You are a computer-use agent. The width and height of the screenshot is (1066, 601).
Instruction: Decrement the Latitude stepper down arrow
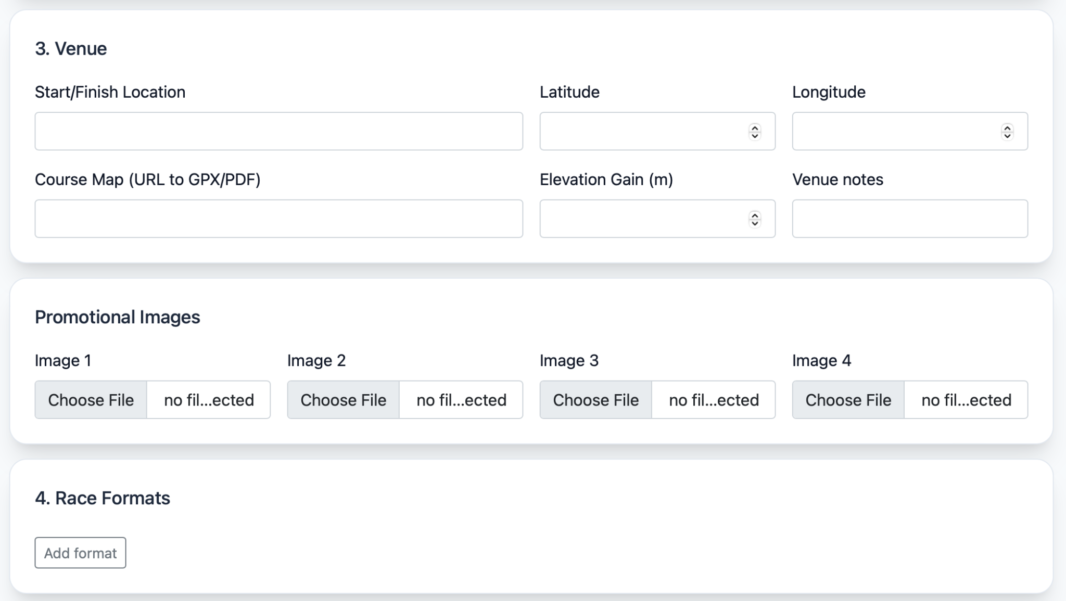click(x=755, y=136)
